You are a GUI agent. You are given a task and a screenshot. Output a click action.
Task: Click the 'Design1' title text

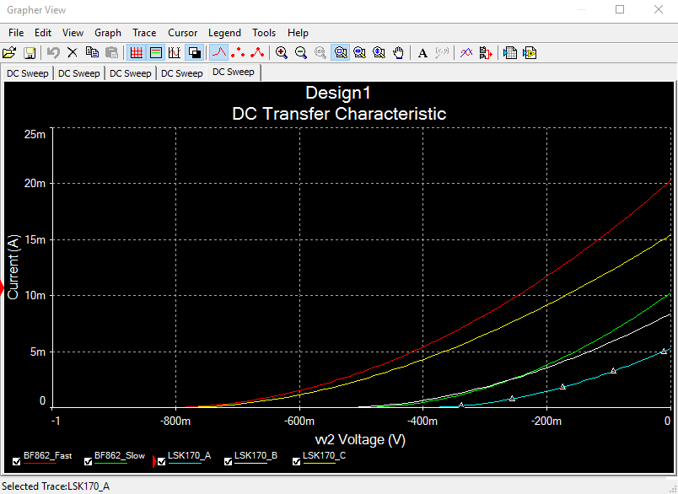338,93
